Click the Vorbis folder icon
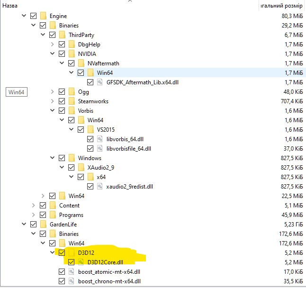 click(72, 110)
